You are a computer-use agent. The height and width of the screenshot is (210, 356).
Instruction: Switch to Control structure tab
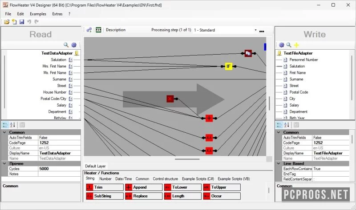tap(165, 179)
